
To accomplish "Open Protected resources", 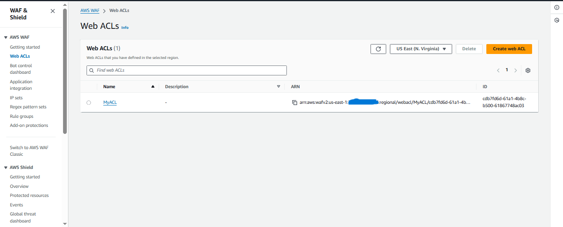I will pos(29,195).
